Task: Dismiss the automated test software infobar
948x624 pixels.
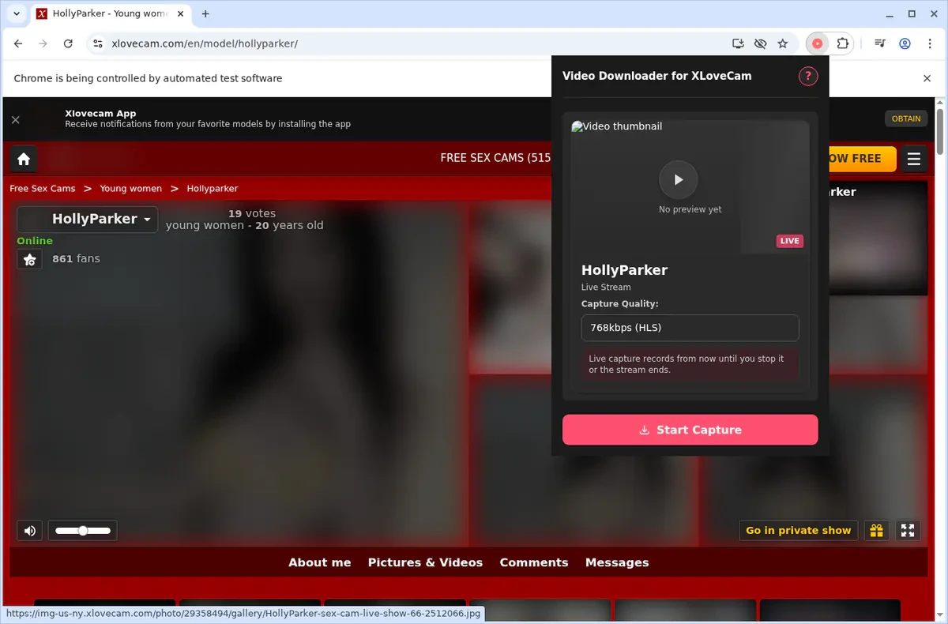Action: [927, 78]
